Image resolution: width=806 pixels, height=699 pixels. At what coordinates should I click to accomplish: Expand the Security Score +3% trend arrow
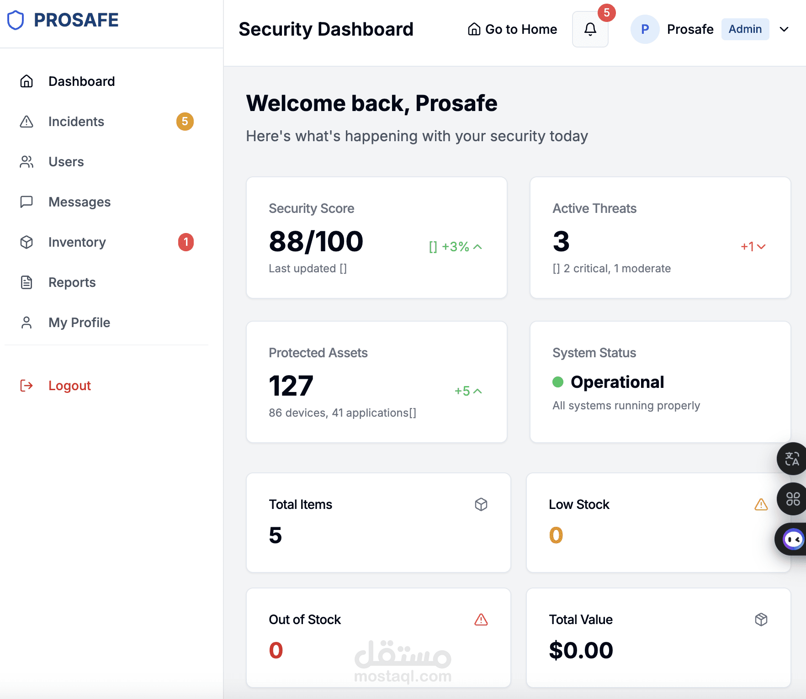tap(478, 247)
